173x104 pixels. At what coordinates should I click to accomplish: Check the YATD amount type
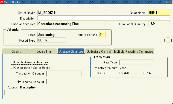145,73
